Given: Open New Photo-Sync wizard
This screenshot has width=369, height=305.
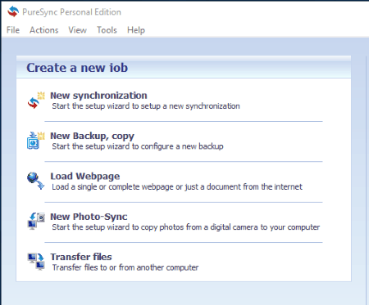Looking at the screenshot, I should pos(89,217).
